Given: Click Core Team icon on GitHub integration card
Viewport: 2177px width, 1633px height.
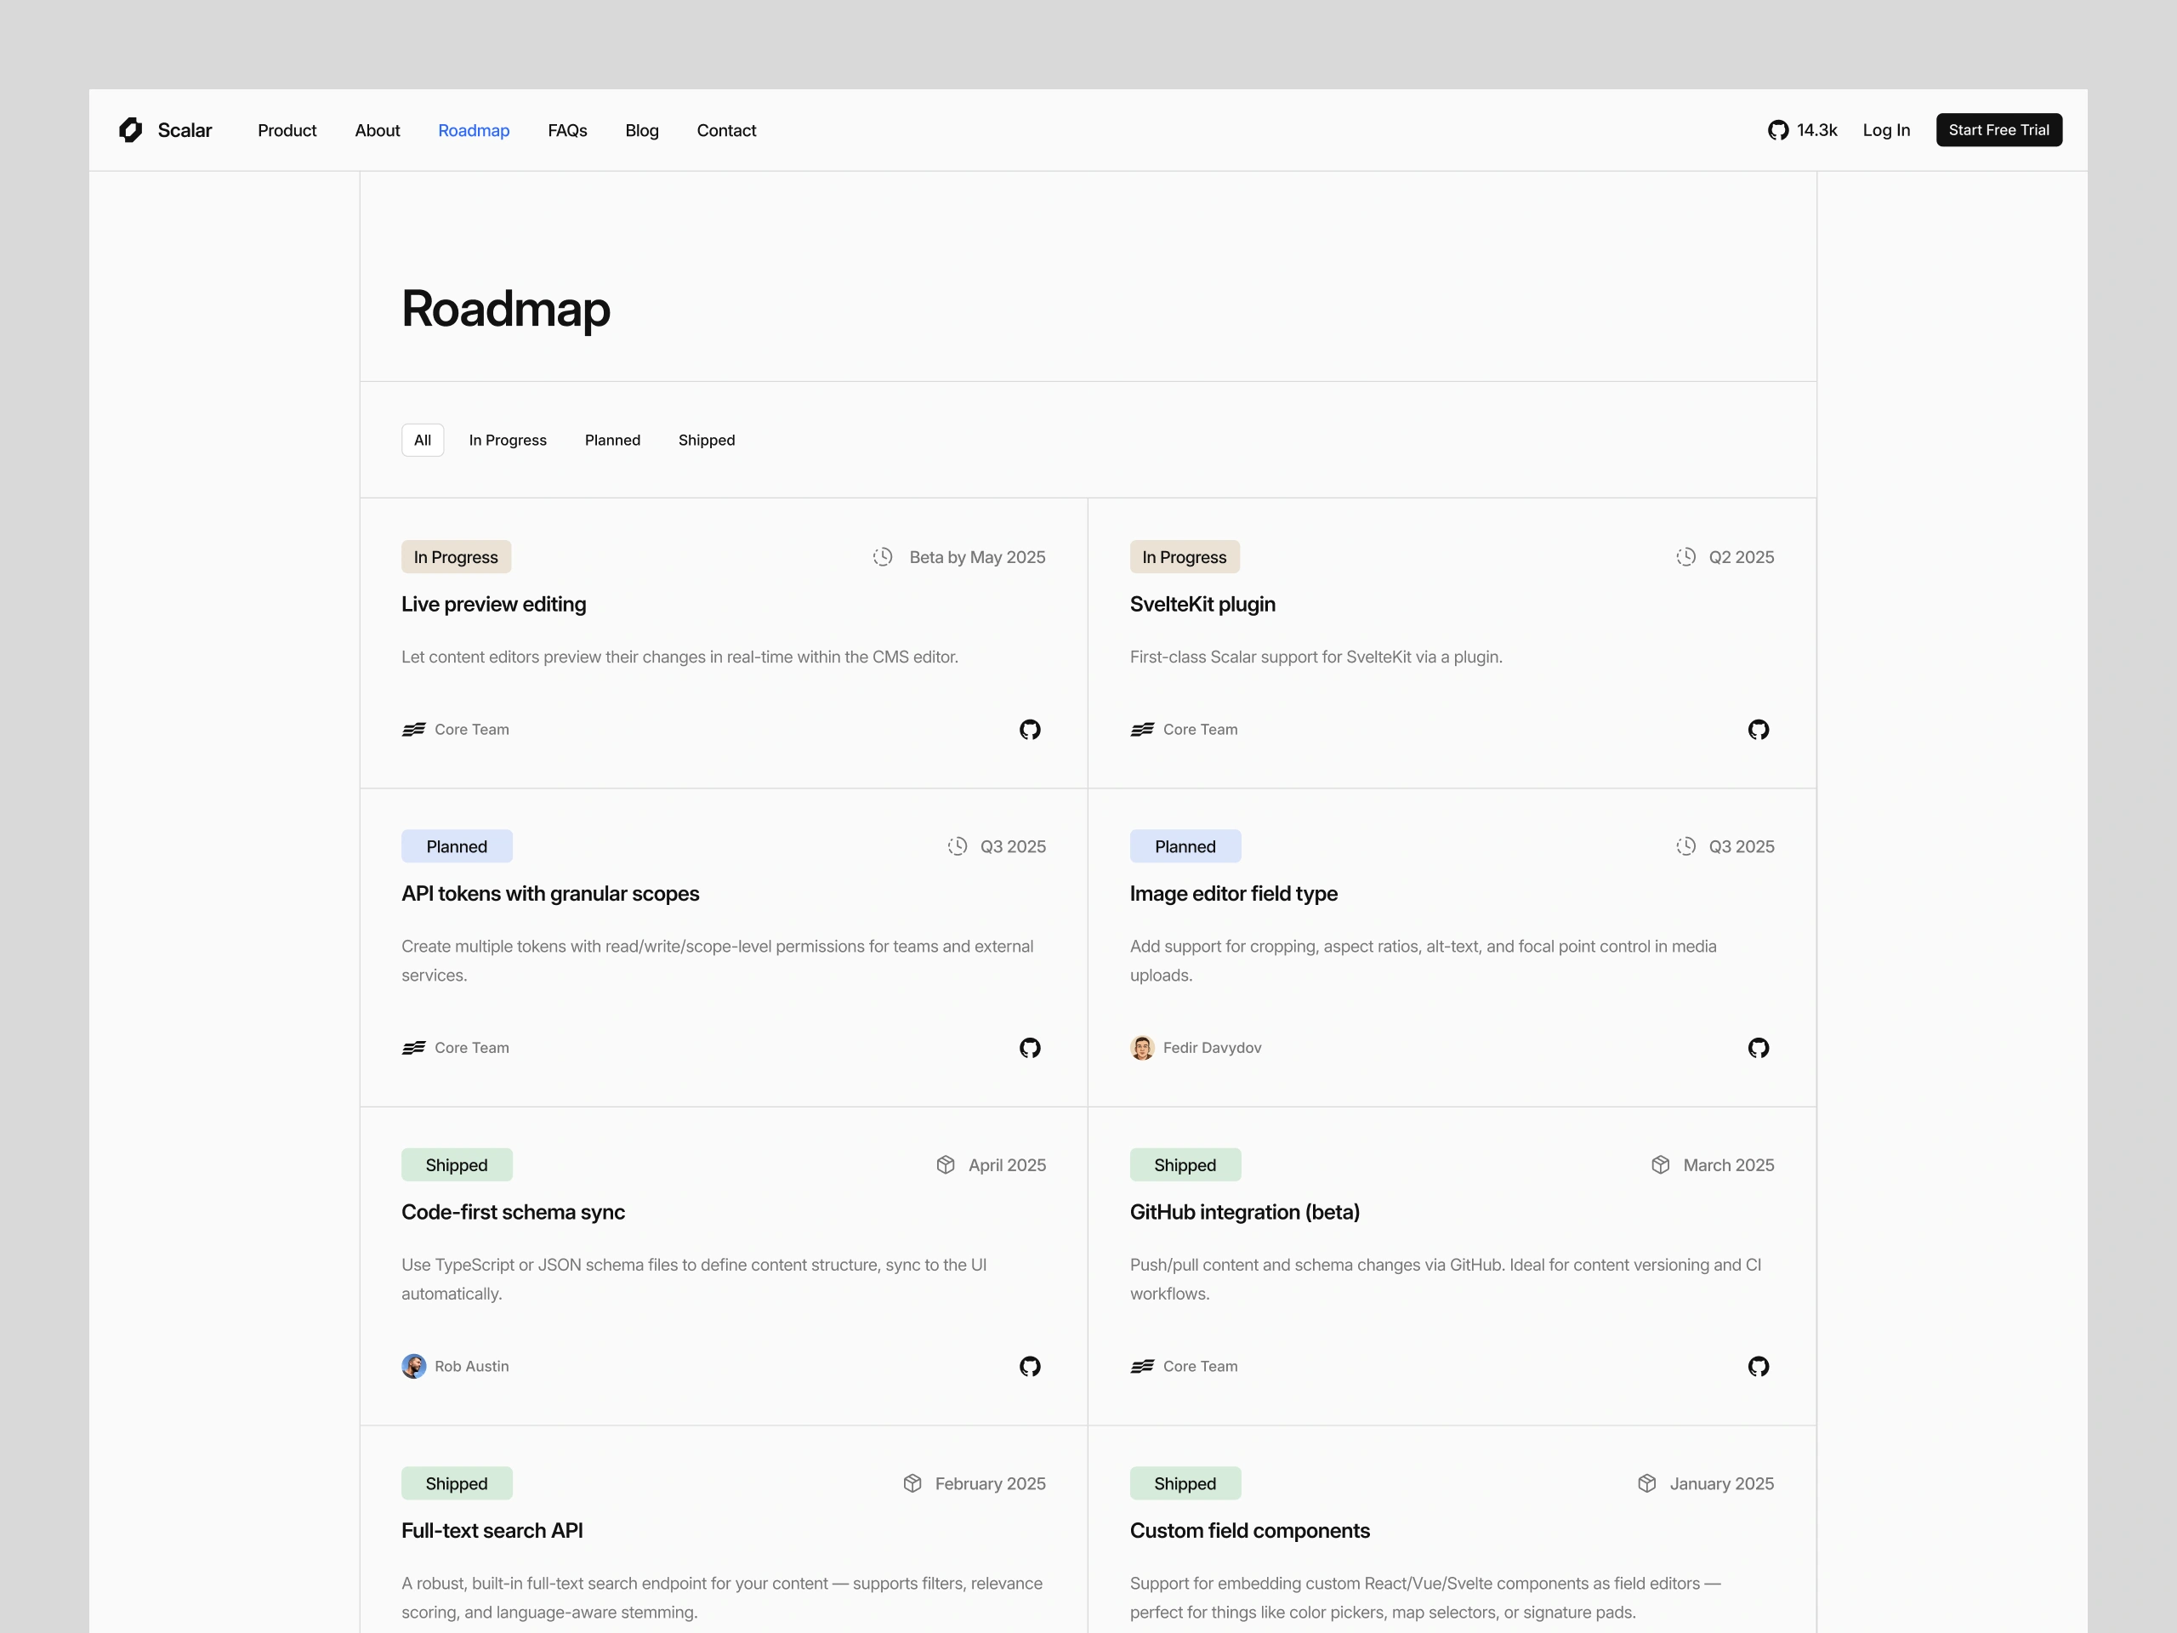Looking at the screenshot, I should pos(1141,1366).
